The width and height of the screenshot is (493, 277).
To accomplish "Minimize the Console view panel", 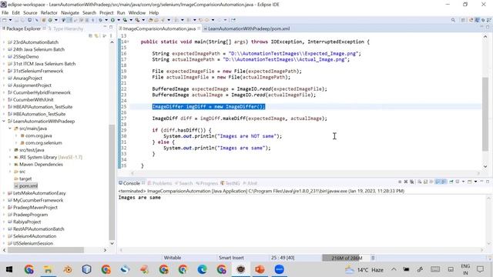I will tap(481, 182).
